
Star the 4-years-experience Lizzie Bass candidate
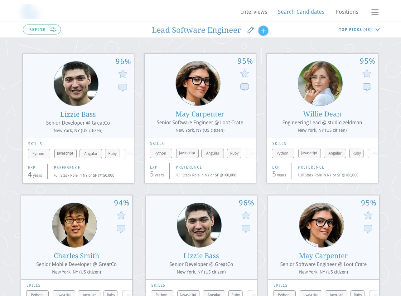[x=123, y=74]
